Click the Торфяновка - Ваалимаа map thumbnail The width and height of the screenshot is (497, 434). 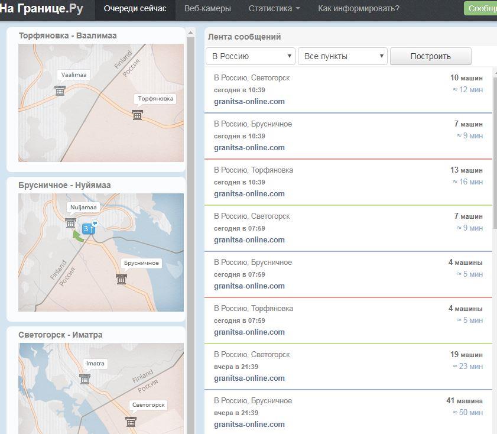[x=101, y=102]
